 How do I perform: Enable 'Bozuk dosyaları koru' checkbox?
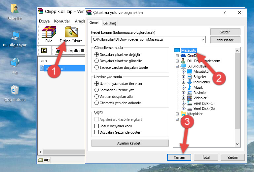click(x=96, y=126)
